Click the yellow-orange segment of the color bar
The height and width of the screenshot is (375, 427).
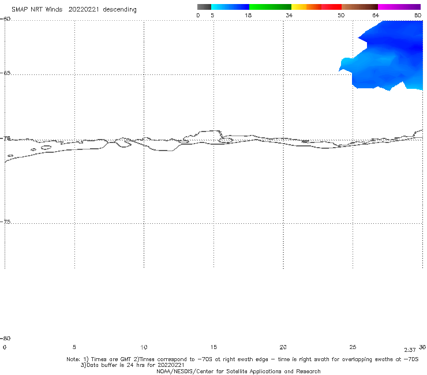[x=306, y=7]
